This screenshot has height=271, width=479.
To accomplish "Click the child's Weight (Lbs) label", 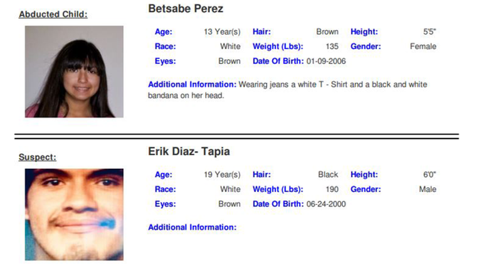I will [x=278, y=46].
